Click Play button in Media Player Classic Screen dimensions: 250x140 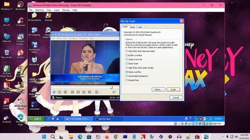[x=54, y=92]
